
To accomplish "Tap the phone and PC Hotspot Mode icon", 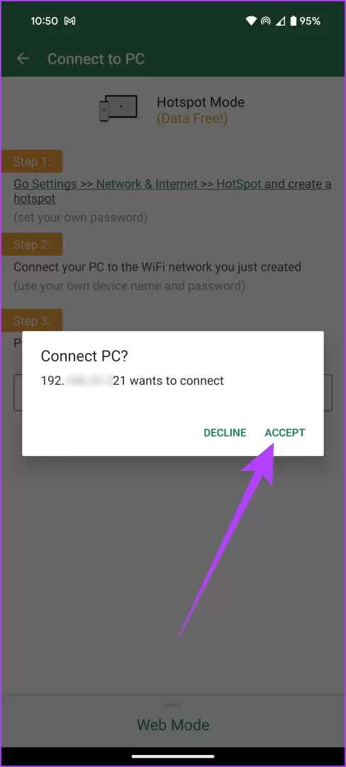I will 118,108.
